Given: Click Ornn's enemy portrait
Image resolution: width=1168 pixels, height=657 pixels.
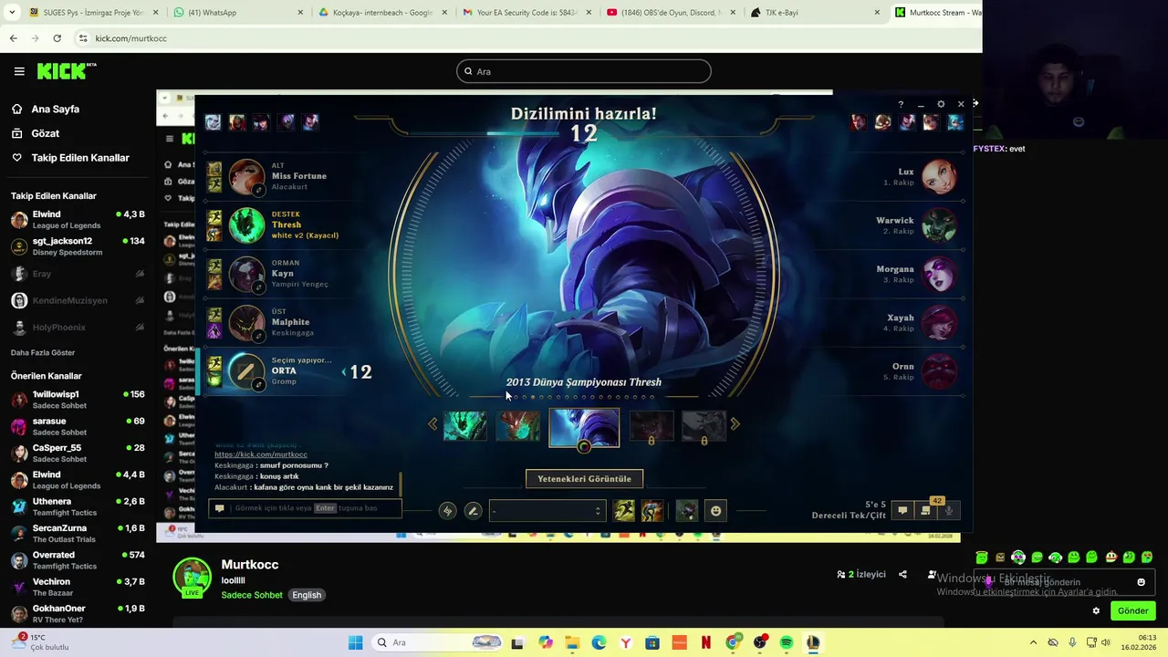Looking at the screenshot, I should point(939,371).
